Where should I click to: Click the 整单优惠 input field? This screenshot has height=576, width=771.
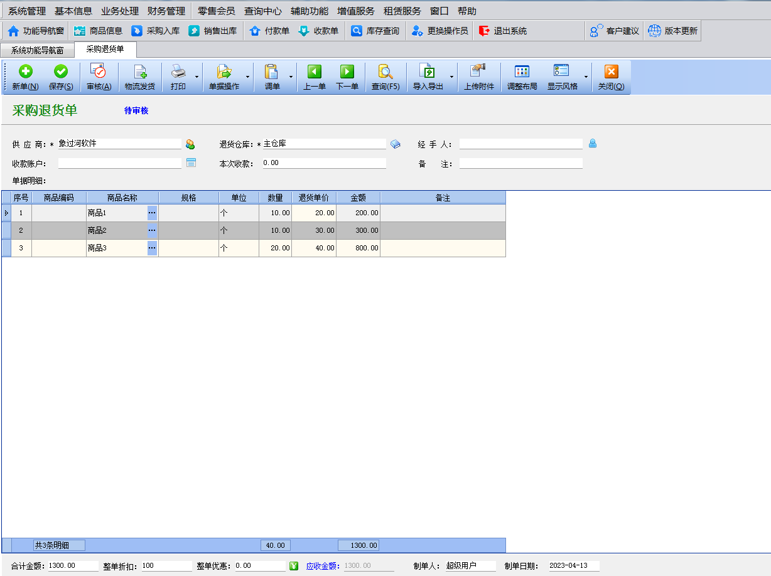click(x=260, y=566)
